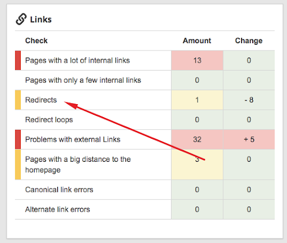Open the Alternate link errors check
The height and width of the screenshot is (243, 287).
(x=58, y=209)
